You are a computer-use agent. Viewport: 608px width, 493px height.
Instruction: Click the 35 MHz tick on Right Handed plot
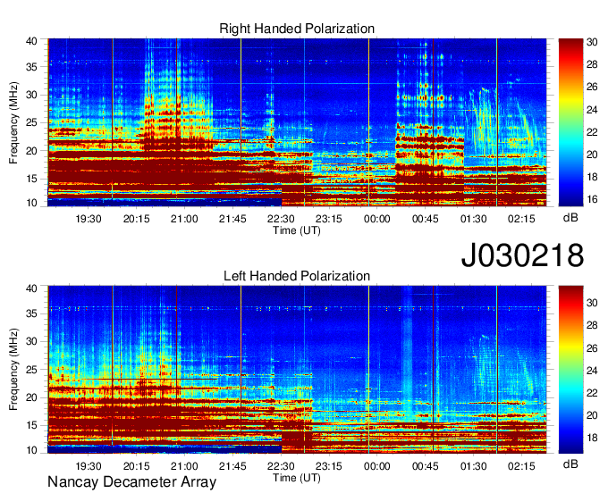[x=31, y=67]
